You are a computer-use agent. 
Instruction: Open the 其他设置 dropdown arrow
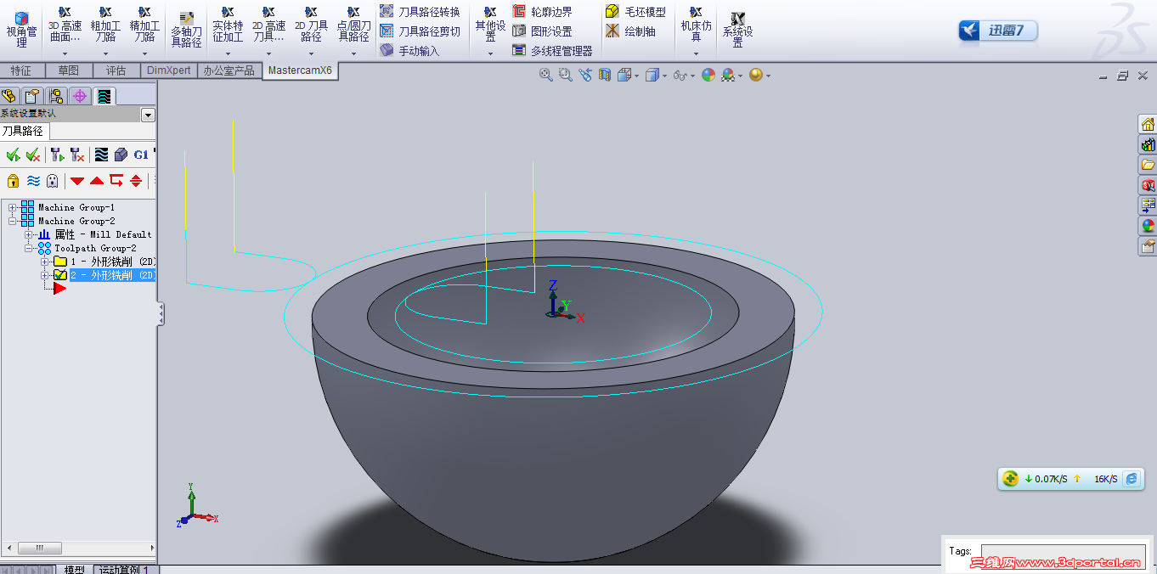(490, 53)
